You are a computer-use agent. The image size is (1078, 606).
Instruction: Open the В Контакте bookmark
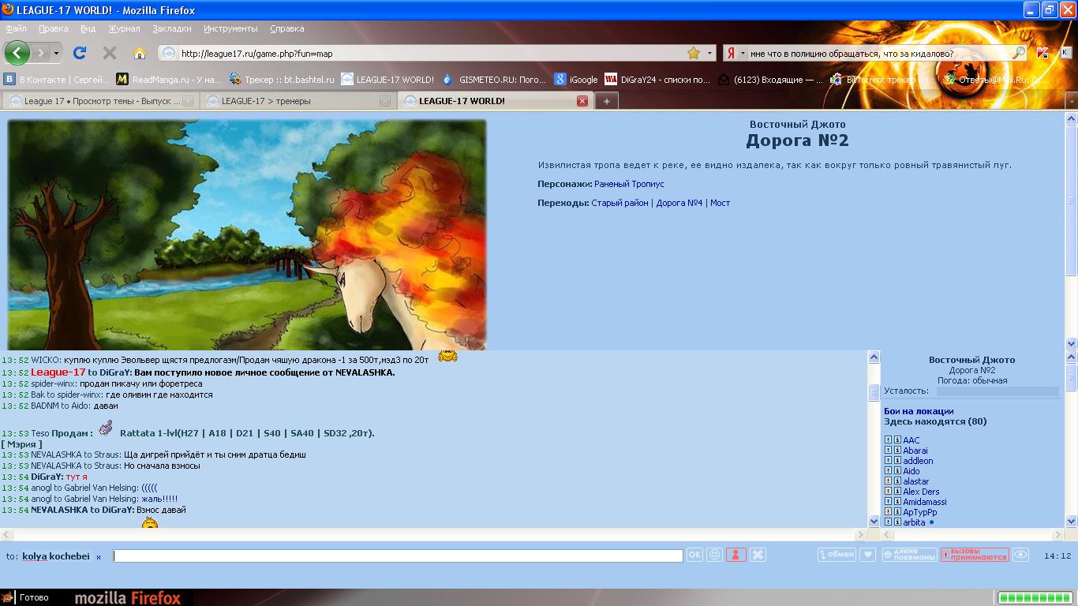[56, 79]
